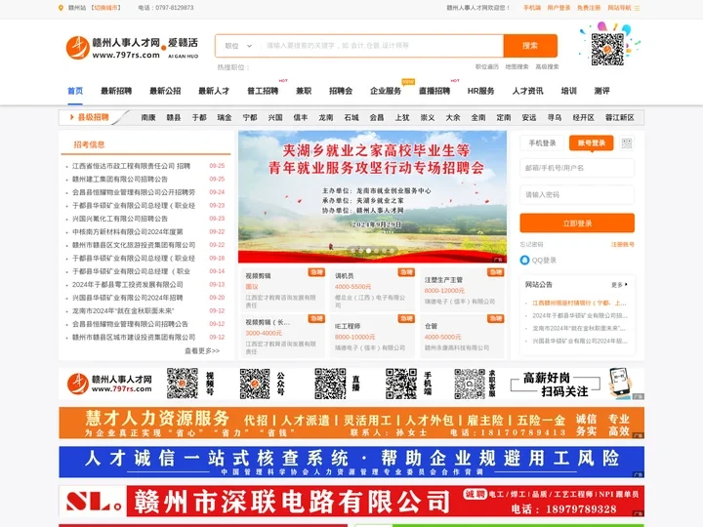Click the search keyword input field
The height and width of the screenshot is (527, 703).
pyautogui.click(x=381, y=46)
